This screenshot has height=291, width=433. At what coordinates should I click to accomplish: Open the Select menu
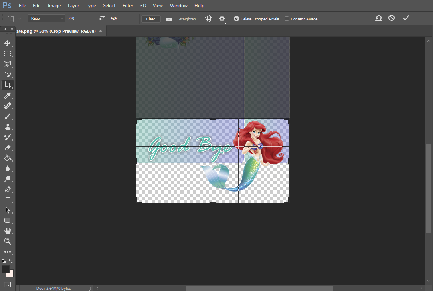tap(109, 6)
